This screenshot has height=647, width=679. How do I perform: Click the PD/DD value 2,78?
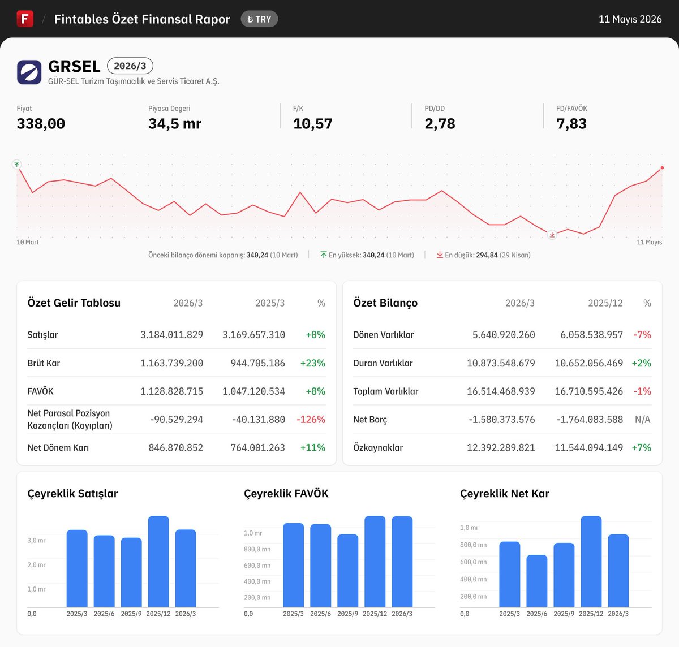coord(440,123)
